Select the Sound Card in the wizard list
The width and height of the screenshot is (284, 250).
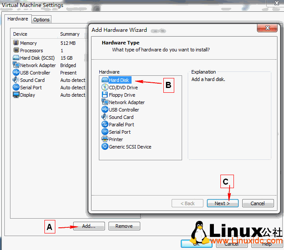click(121, 117)
